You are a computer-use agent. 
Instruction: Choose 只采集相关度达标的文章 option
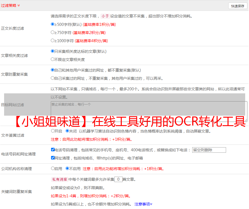pos(53,51)
